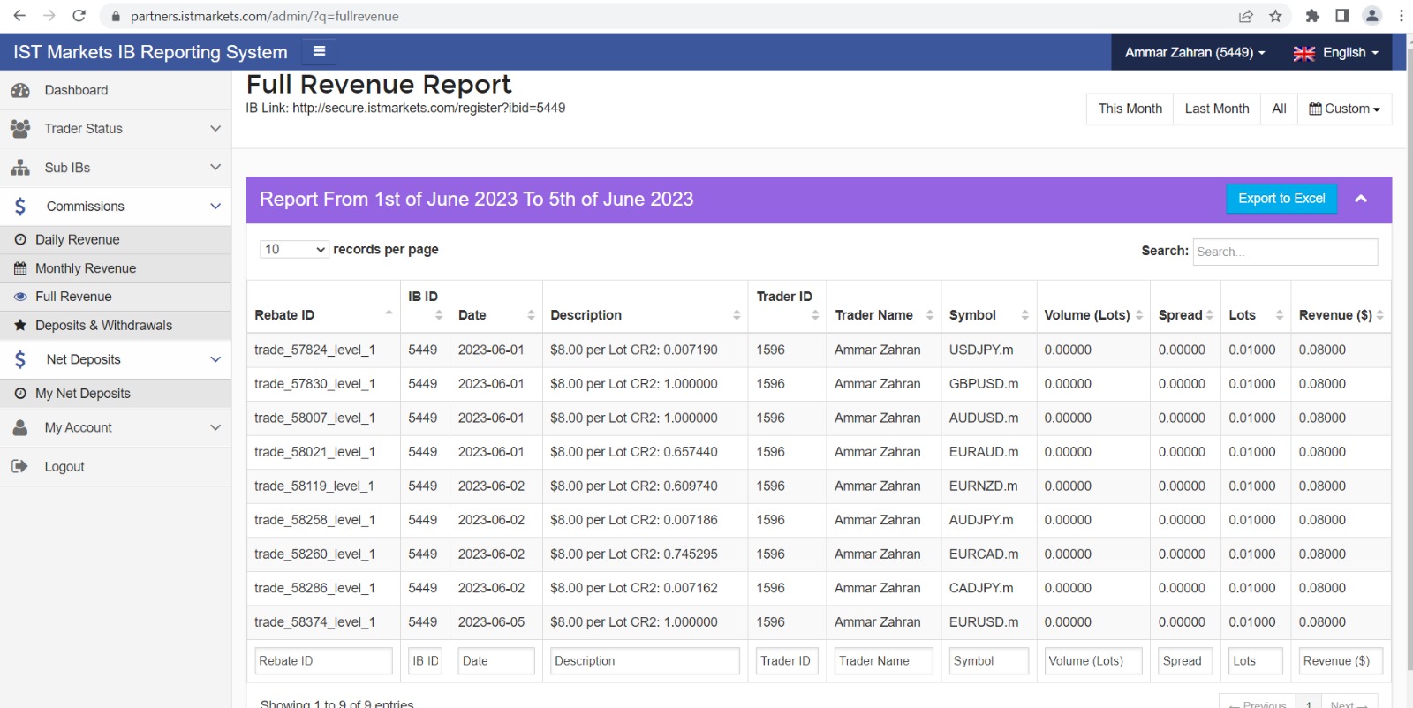
Task: Open the records per page selector
Action: click(x=294, y=250)
